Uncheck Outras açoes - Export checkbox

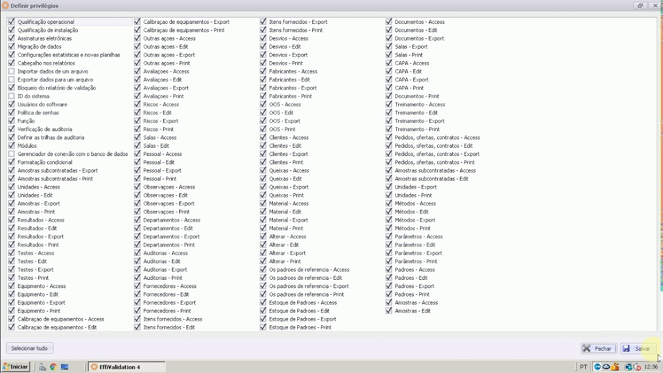(x=137, y=55)
